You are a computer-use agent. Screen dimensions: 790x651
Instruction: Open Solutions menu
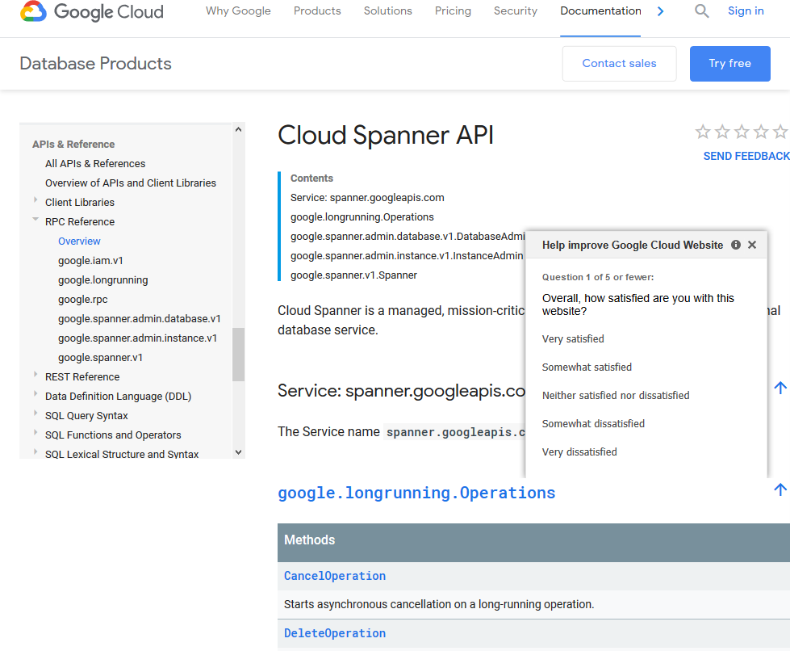tap(388, 11)
